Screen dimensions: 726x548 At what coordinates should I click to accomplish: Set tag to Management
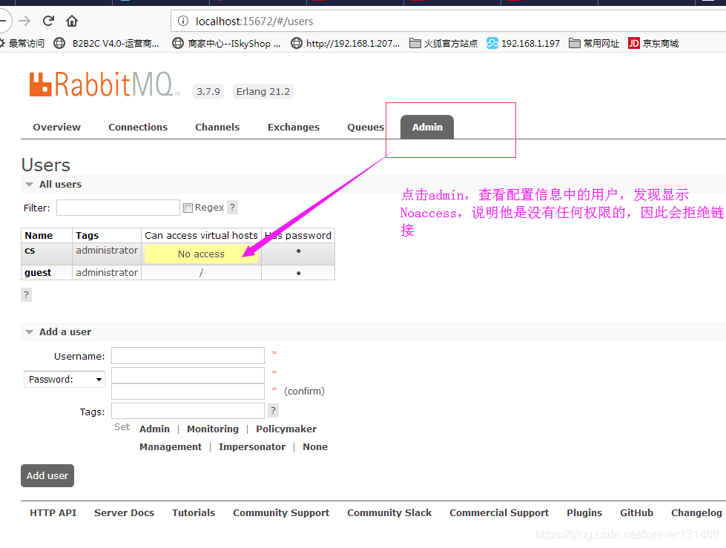(171, 447)
